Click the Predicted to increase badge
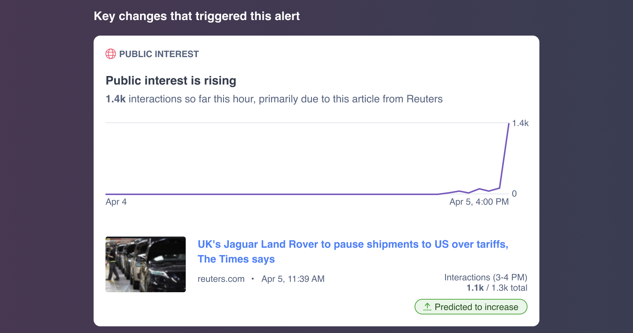Screen dimensions: 633x333 [471, 307]
